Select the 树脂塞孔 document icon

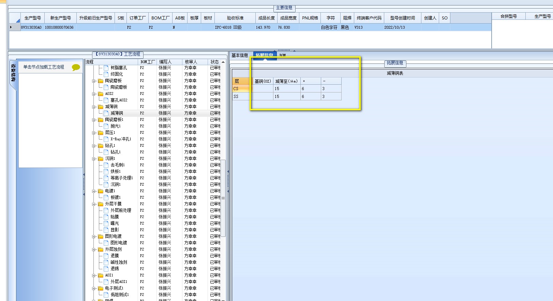pos(106,68)
